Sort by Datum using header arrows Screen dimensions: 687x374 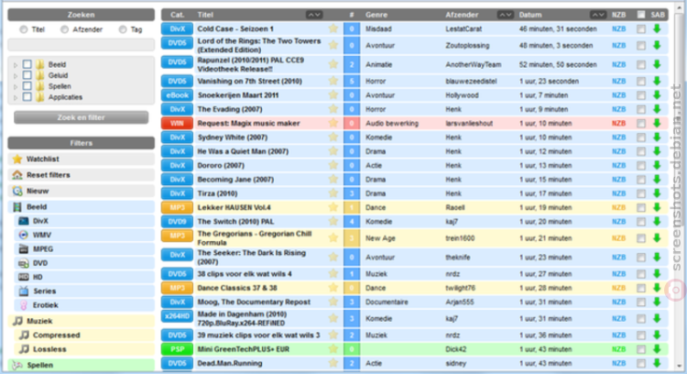[x=598, y=15]
